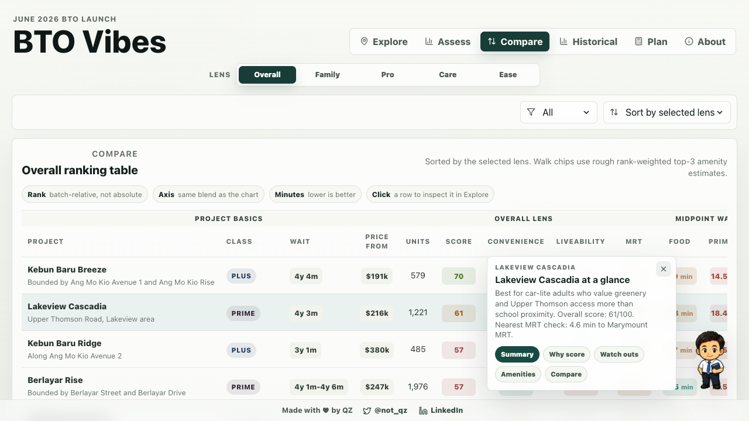Image resolution: width=749 pixels, height=421 pixels.
Task: Click the Assess bar chart icon
Action: click(x=429, y=42)
